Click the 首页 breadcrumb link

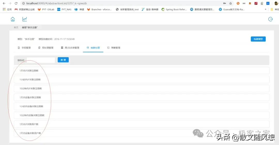[16, 27]
